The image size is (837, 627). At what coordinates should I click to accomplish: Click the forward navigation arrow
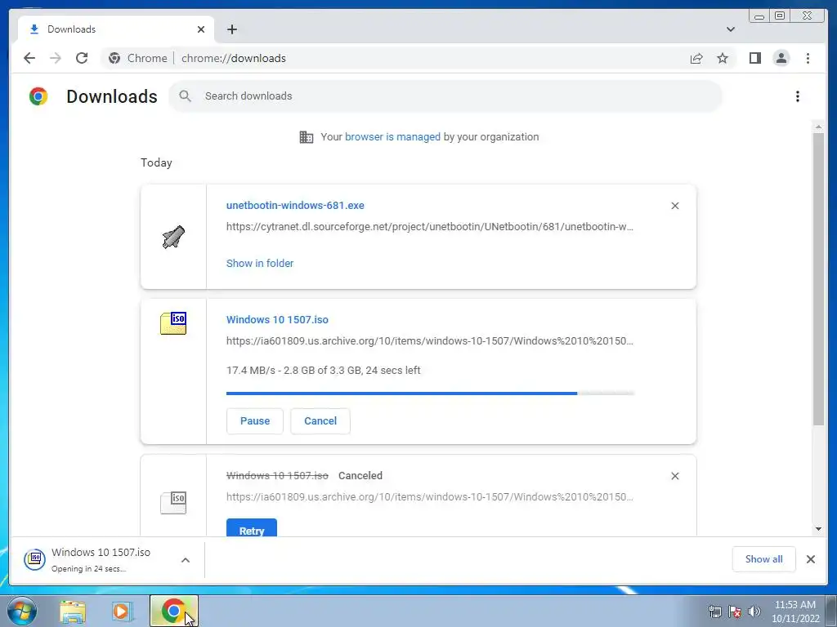click(56, 58)
